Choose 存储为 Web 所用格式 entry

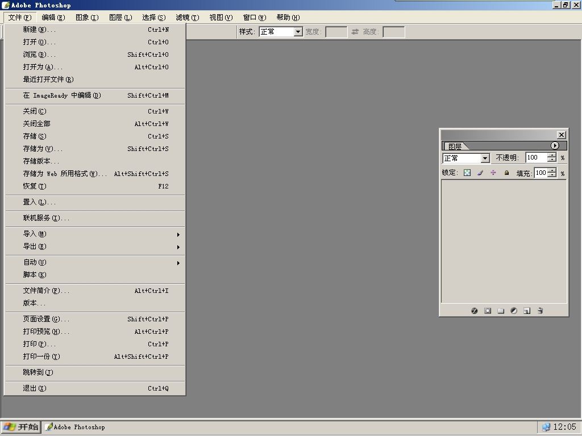95,174
